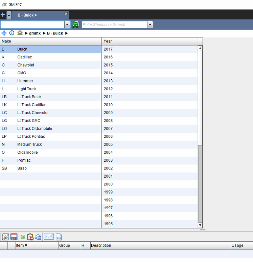Click gmmx in the breadcrumb path
Image resolution: width=253 pixels, height=262 pixels.
[x=35, y=33]
